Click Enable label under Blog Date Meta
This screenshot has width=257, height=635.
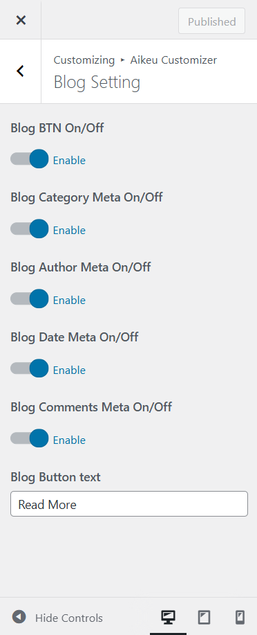click(x=70, y=370)
